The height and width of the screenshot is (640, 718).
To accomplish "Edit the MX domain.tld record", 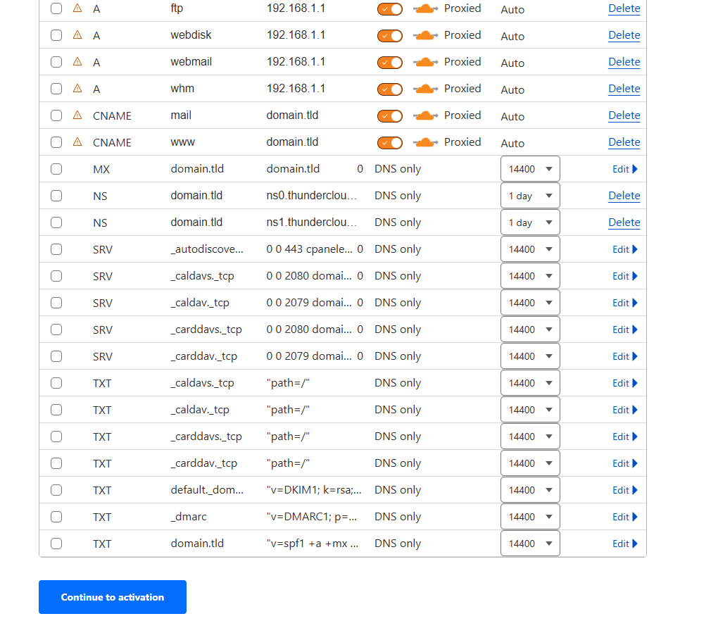I will (625, 169).
